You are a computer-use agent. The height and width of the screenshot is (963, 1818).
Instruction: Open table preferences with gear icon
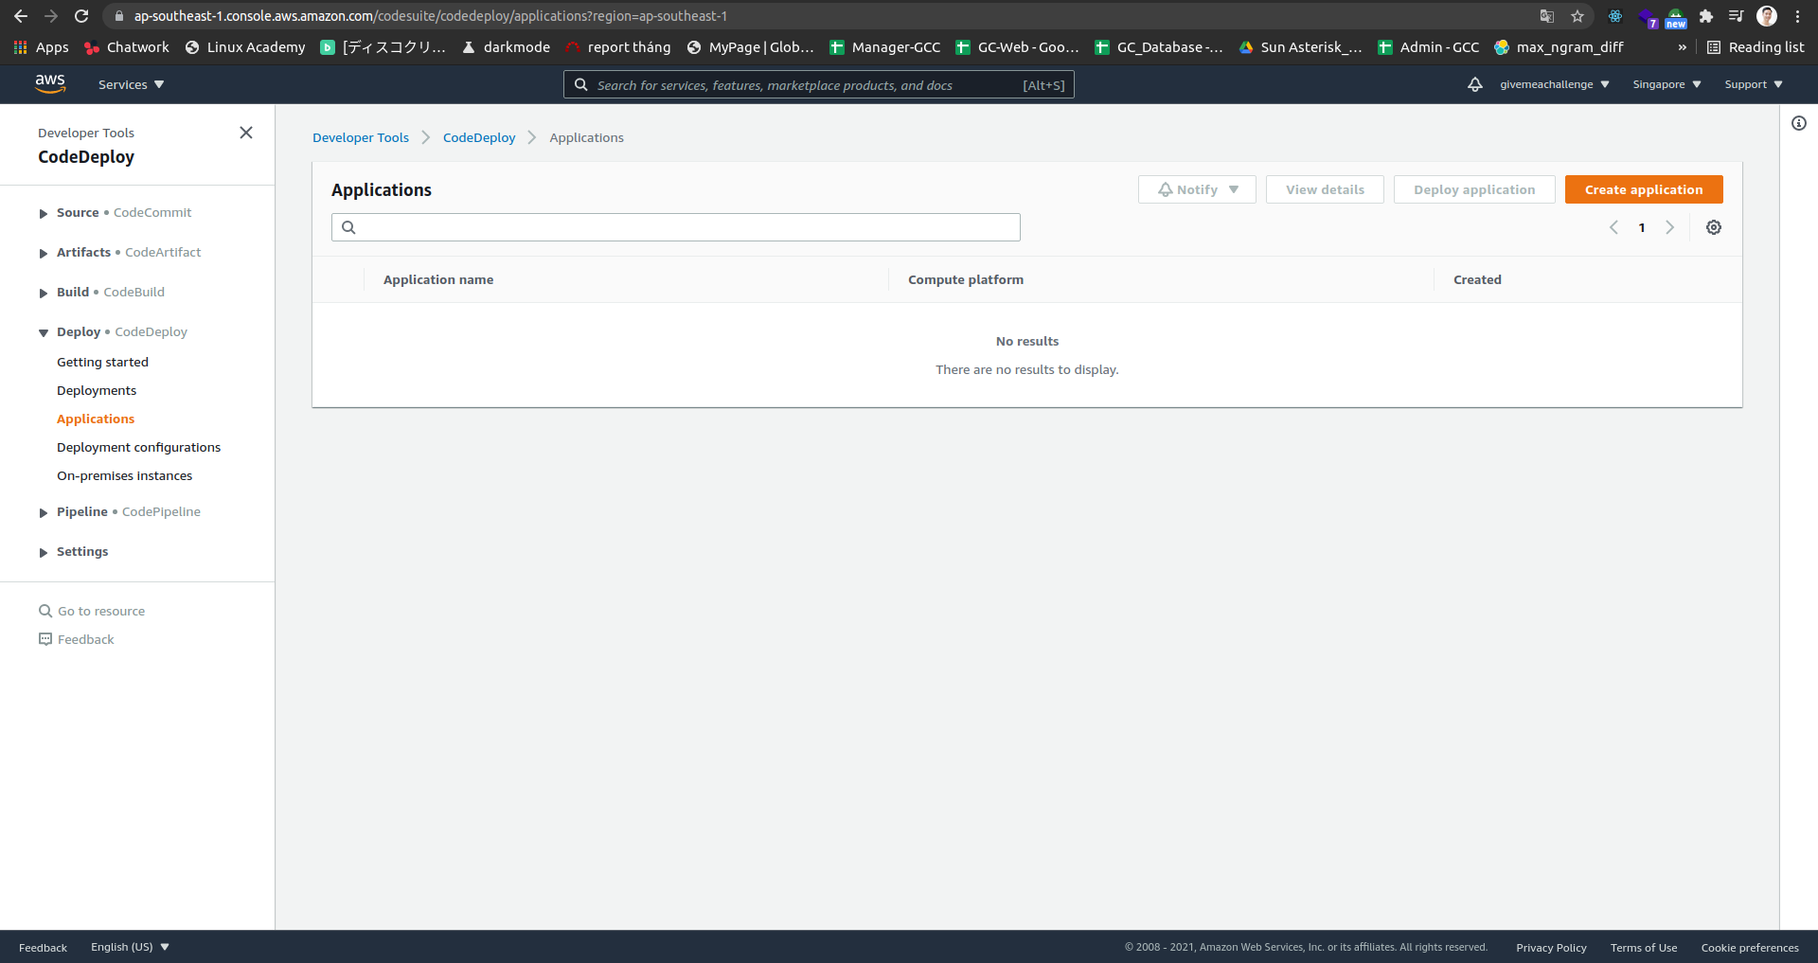pos(1713,227)
